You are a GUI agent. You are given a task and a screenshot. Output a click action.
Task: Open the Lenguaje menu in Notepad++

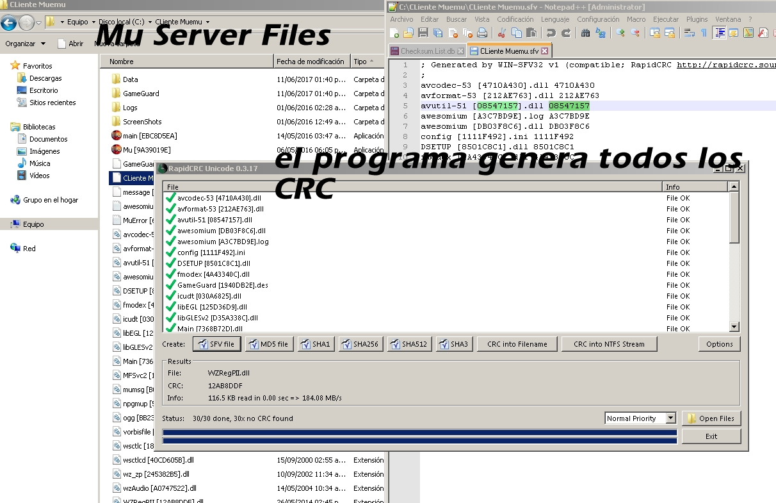[554, 19]
